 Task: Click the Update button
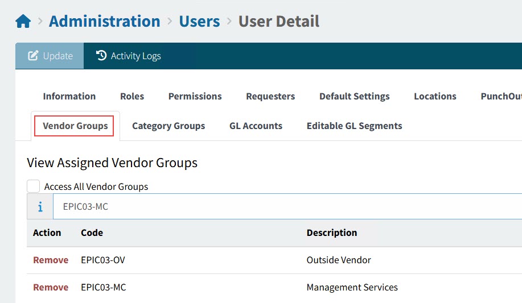(x=50, y=56)
